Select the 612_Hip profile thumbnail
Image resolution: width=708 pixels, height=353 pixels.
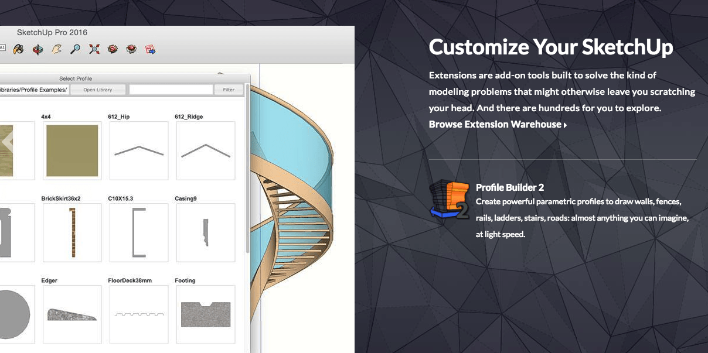pos(139,150)
